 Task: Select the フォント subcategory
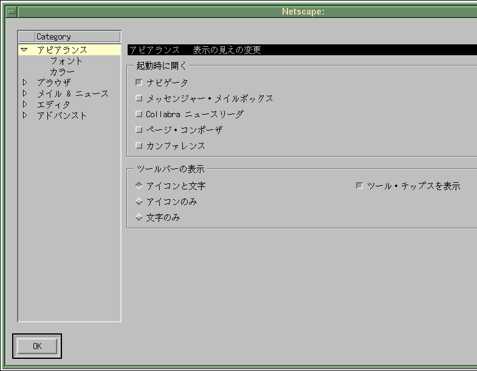pyautogui.click(x=66, y=61)
